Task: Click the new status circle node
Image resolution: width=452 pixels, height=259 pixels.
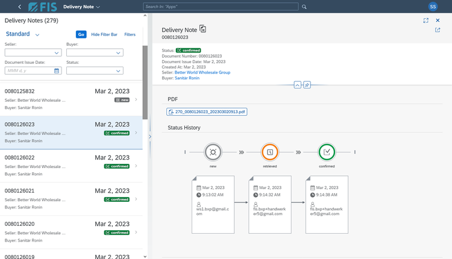Action: 213,152
